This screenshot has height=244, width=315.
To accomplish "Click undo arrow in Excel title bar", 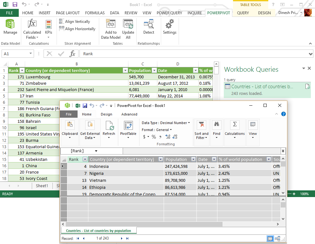I will (x=24, y=4).
